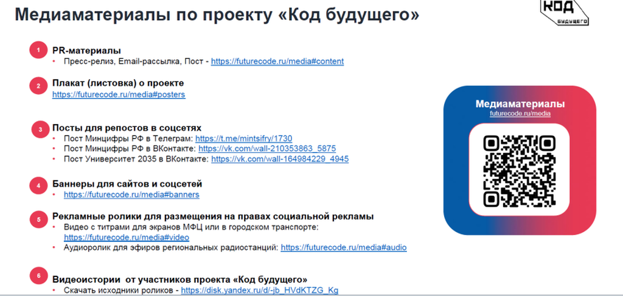Click the text Пост Минцифры РФ в Телеграм
Image resolution: width=623 pixels, height=296 pixels.
click(128, 139)
